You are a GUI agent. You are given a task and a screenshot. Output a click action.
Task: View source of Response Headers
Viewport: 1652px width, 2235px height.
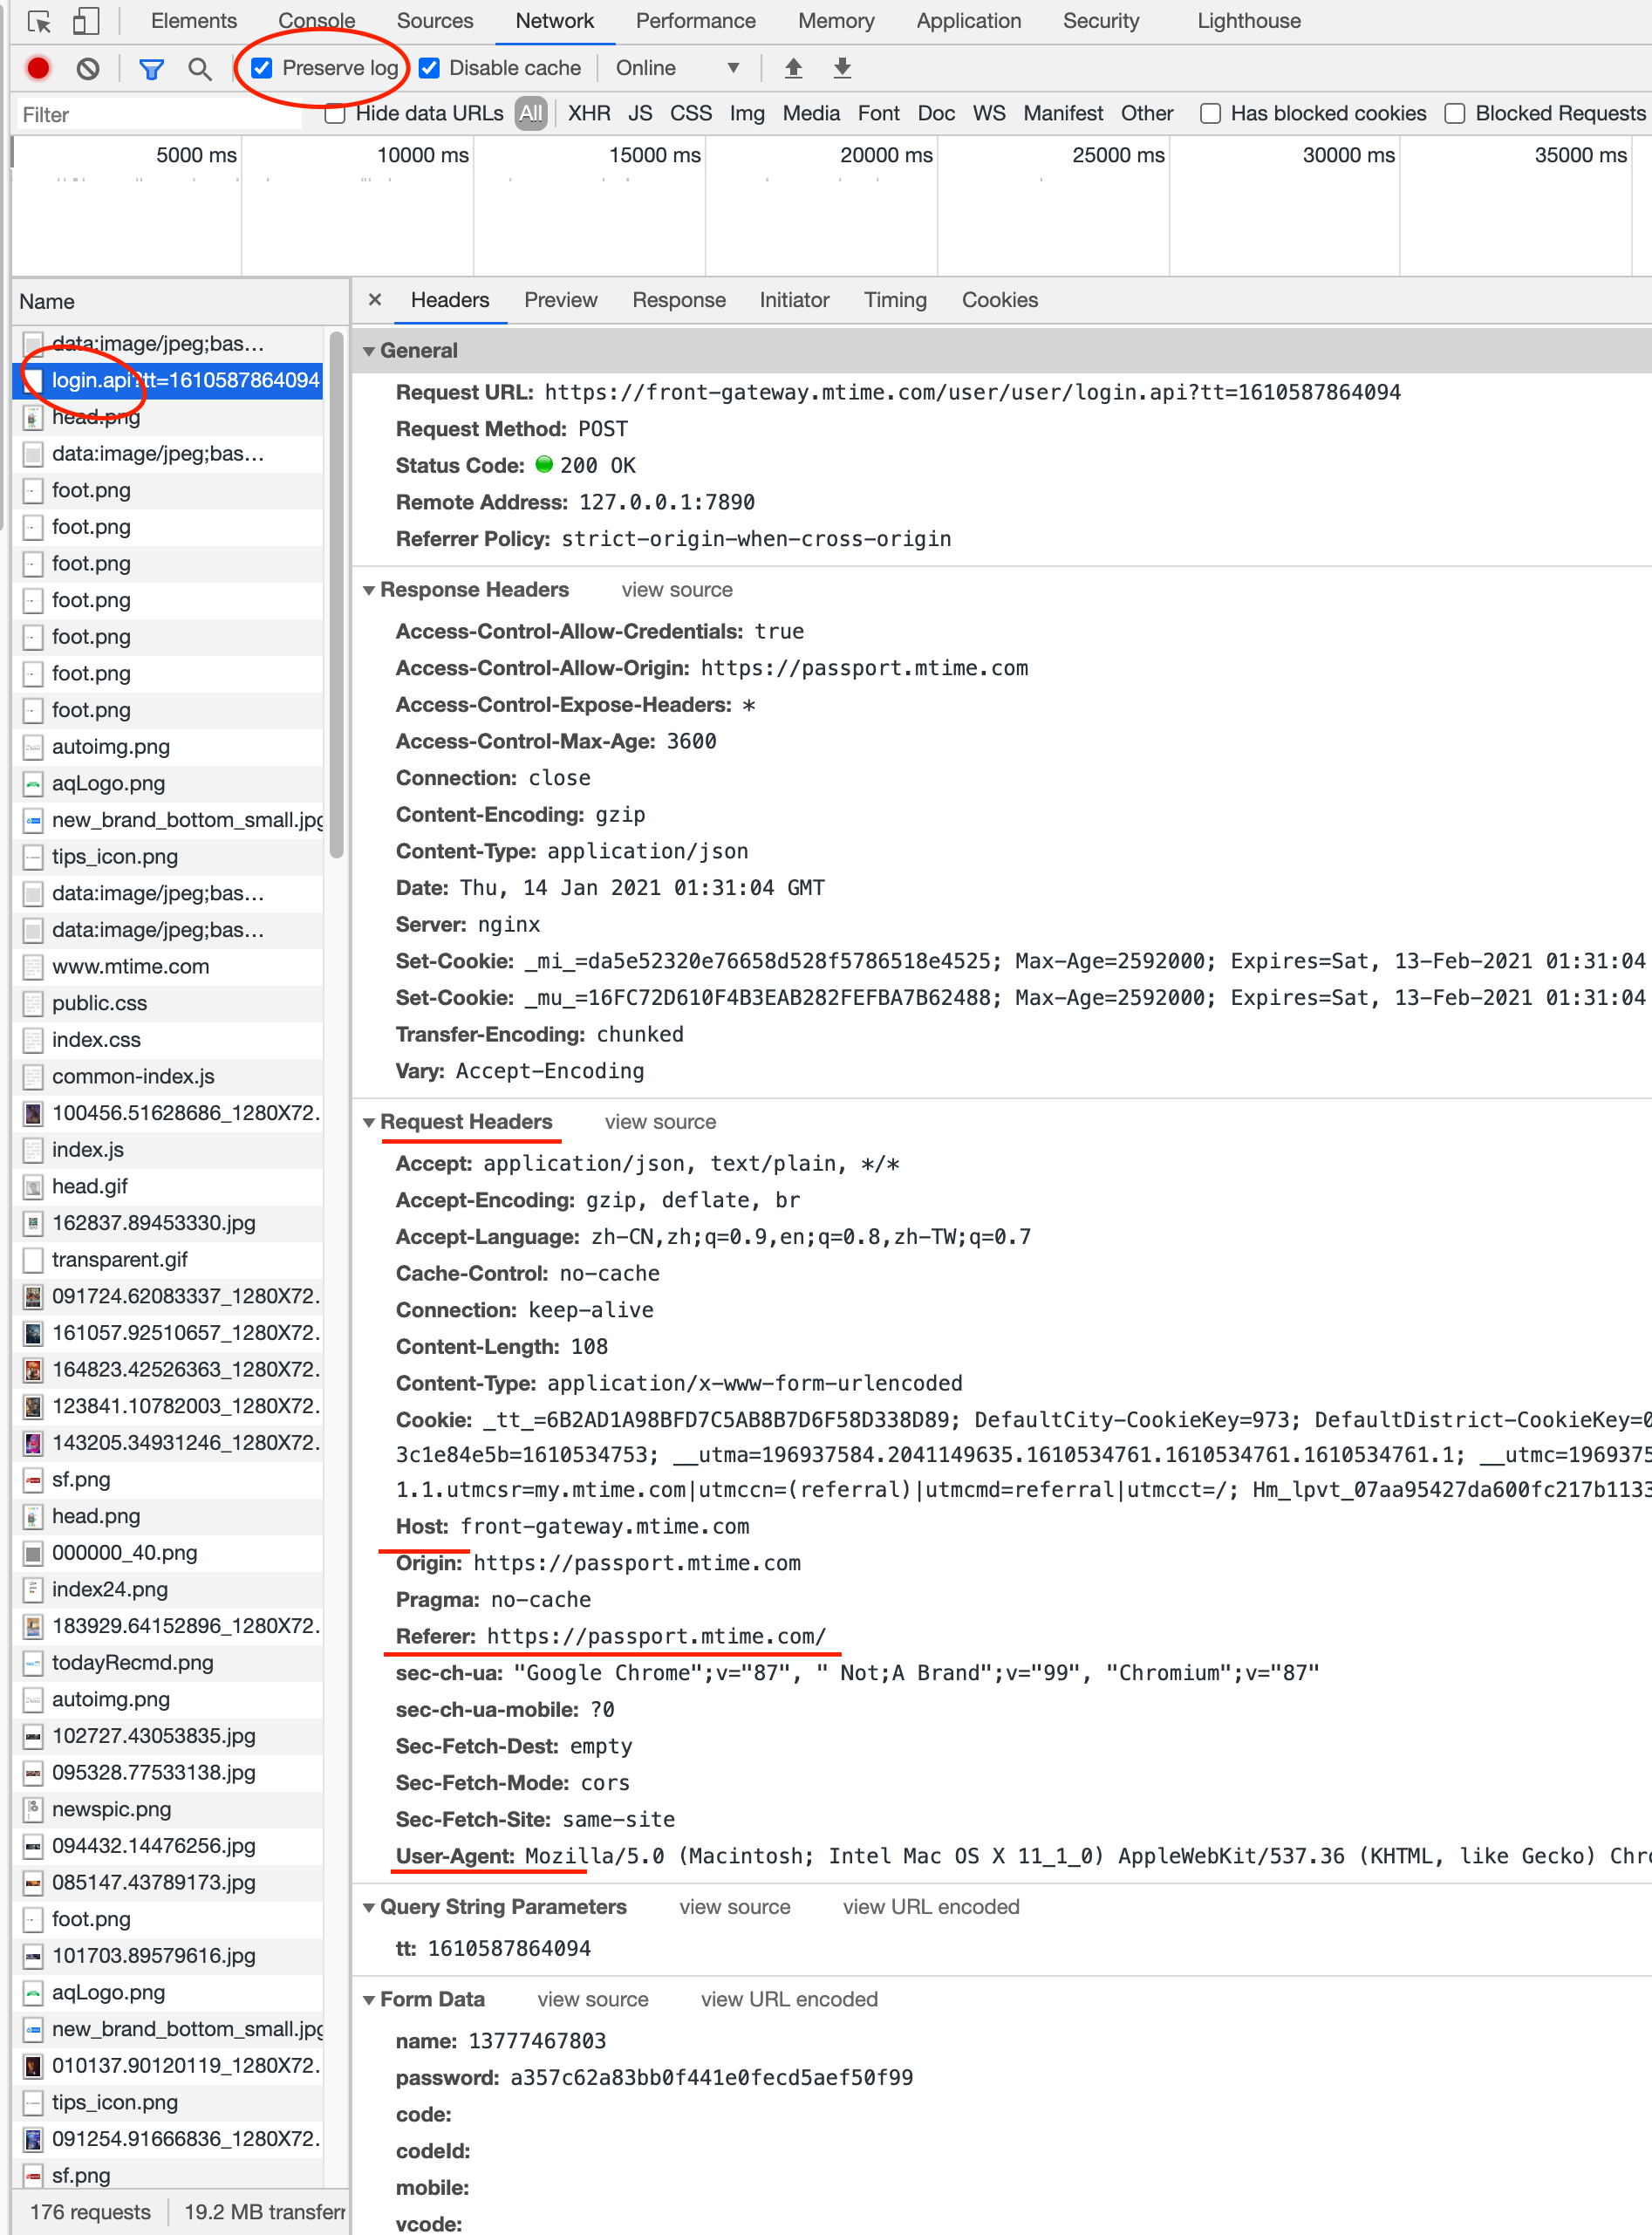pyautogui.click(x=677, y=590)
